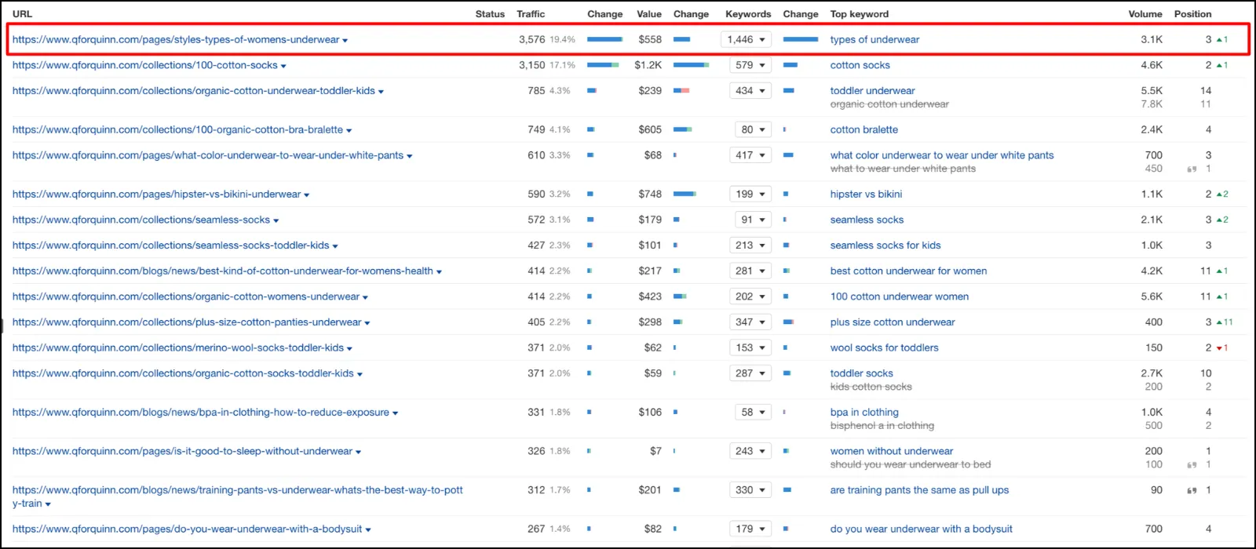This screenshot has height=549, width=1256.
Task: Click featured snippet icon in training pants row
Action: tap(1192, 490)
